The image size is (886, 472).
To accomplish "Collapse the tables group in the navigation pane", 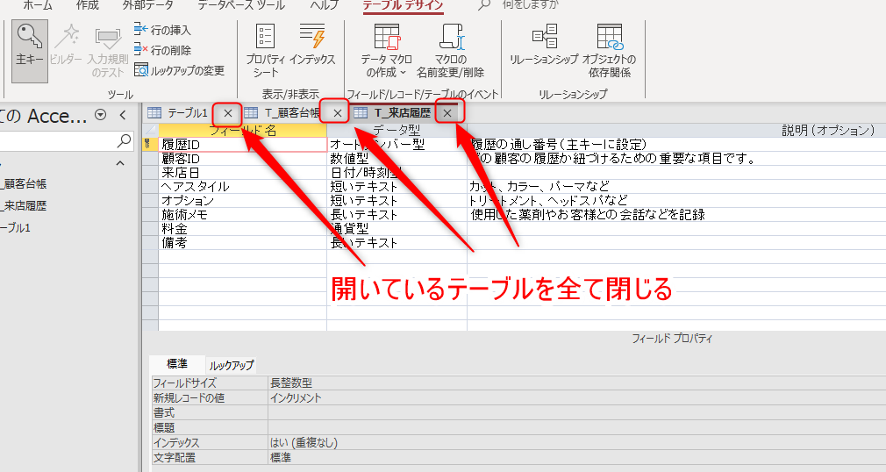I will tap(120, 163).
